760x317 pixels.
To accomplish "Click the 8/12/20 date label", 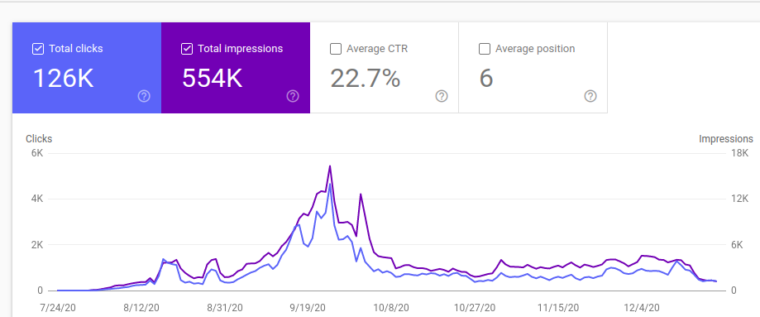I will tap(141, 308).
